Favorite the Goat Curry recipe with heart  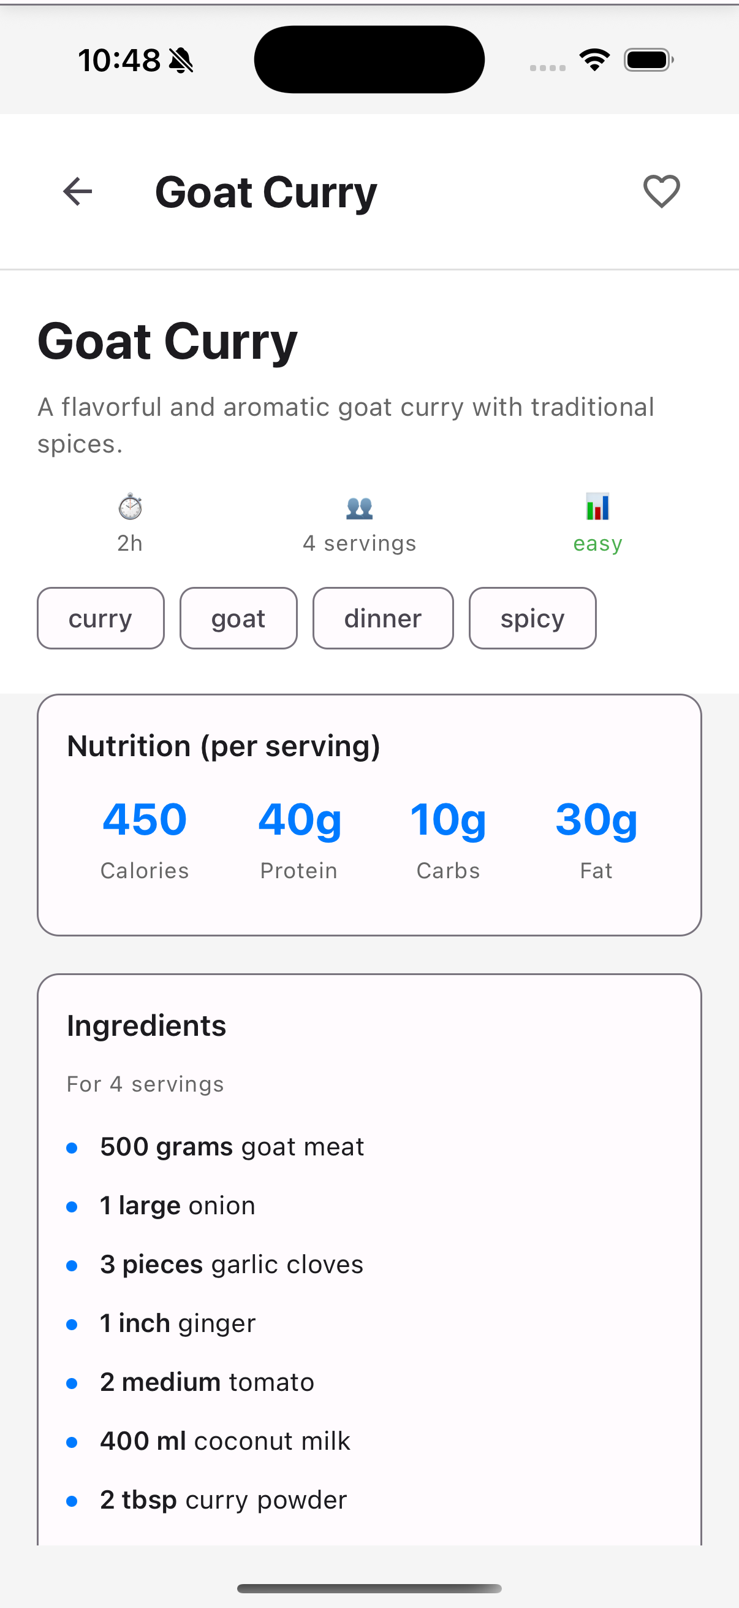(x=662, y=191)
